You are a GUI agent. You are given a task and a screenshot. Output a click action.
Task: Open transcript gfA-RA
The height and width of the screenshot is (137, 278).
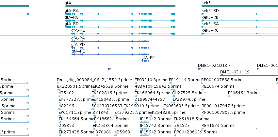click(72, 11)
